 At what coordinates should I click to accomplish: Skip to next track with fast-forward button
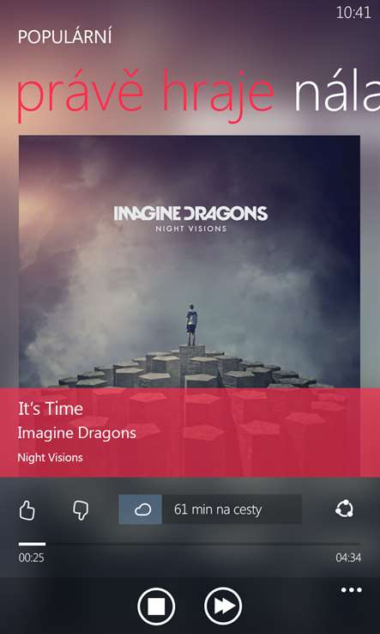point(223,607)
